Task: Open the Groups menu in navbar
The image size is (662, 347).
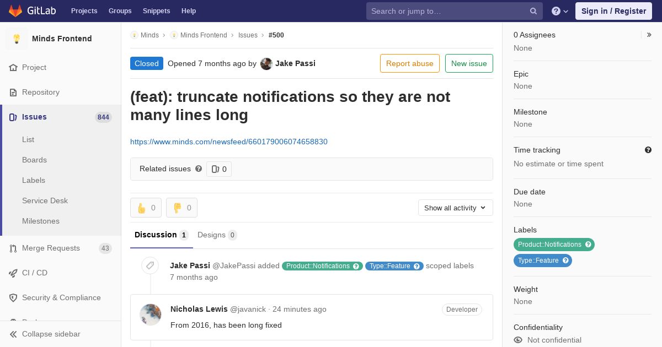Action: (120, 11)
